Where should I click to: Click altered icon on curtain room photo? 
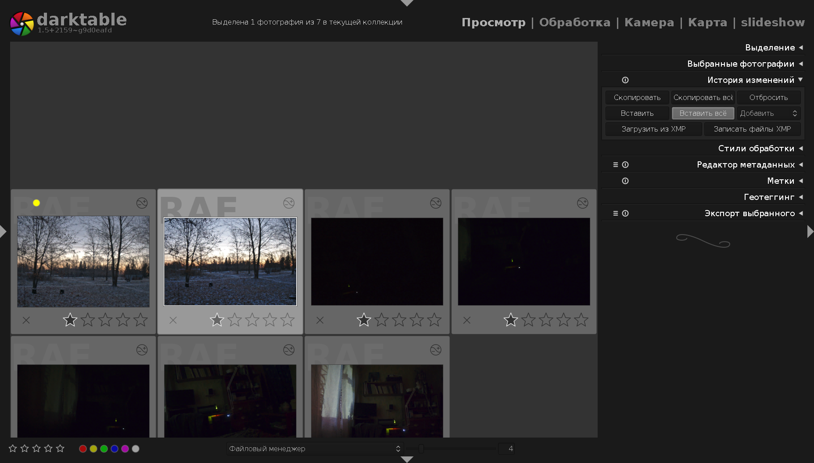click(436, 350)
